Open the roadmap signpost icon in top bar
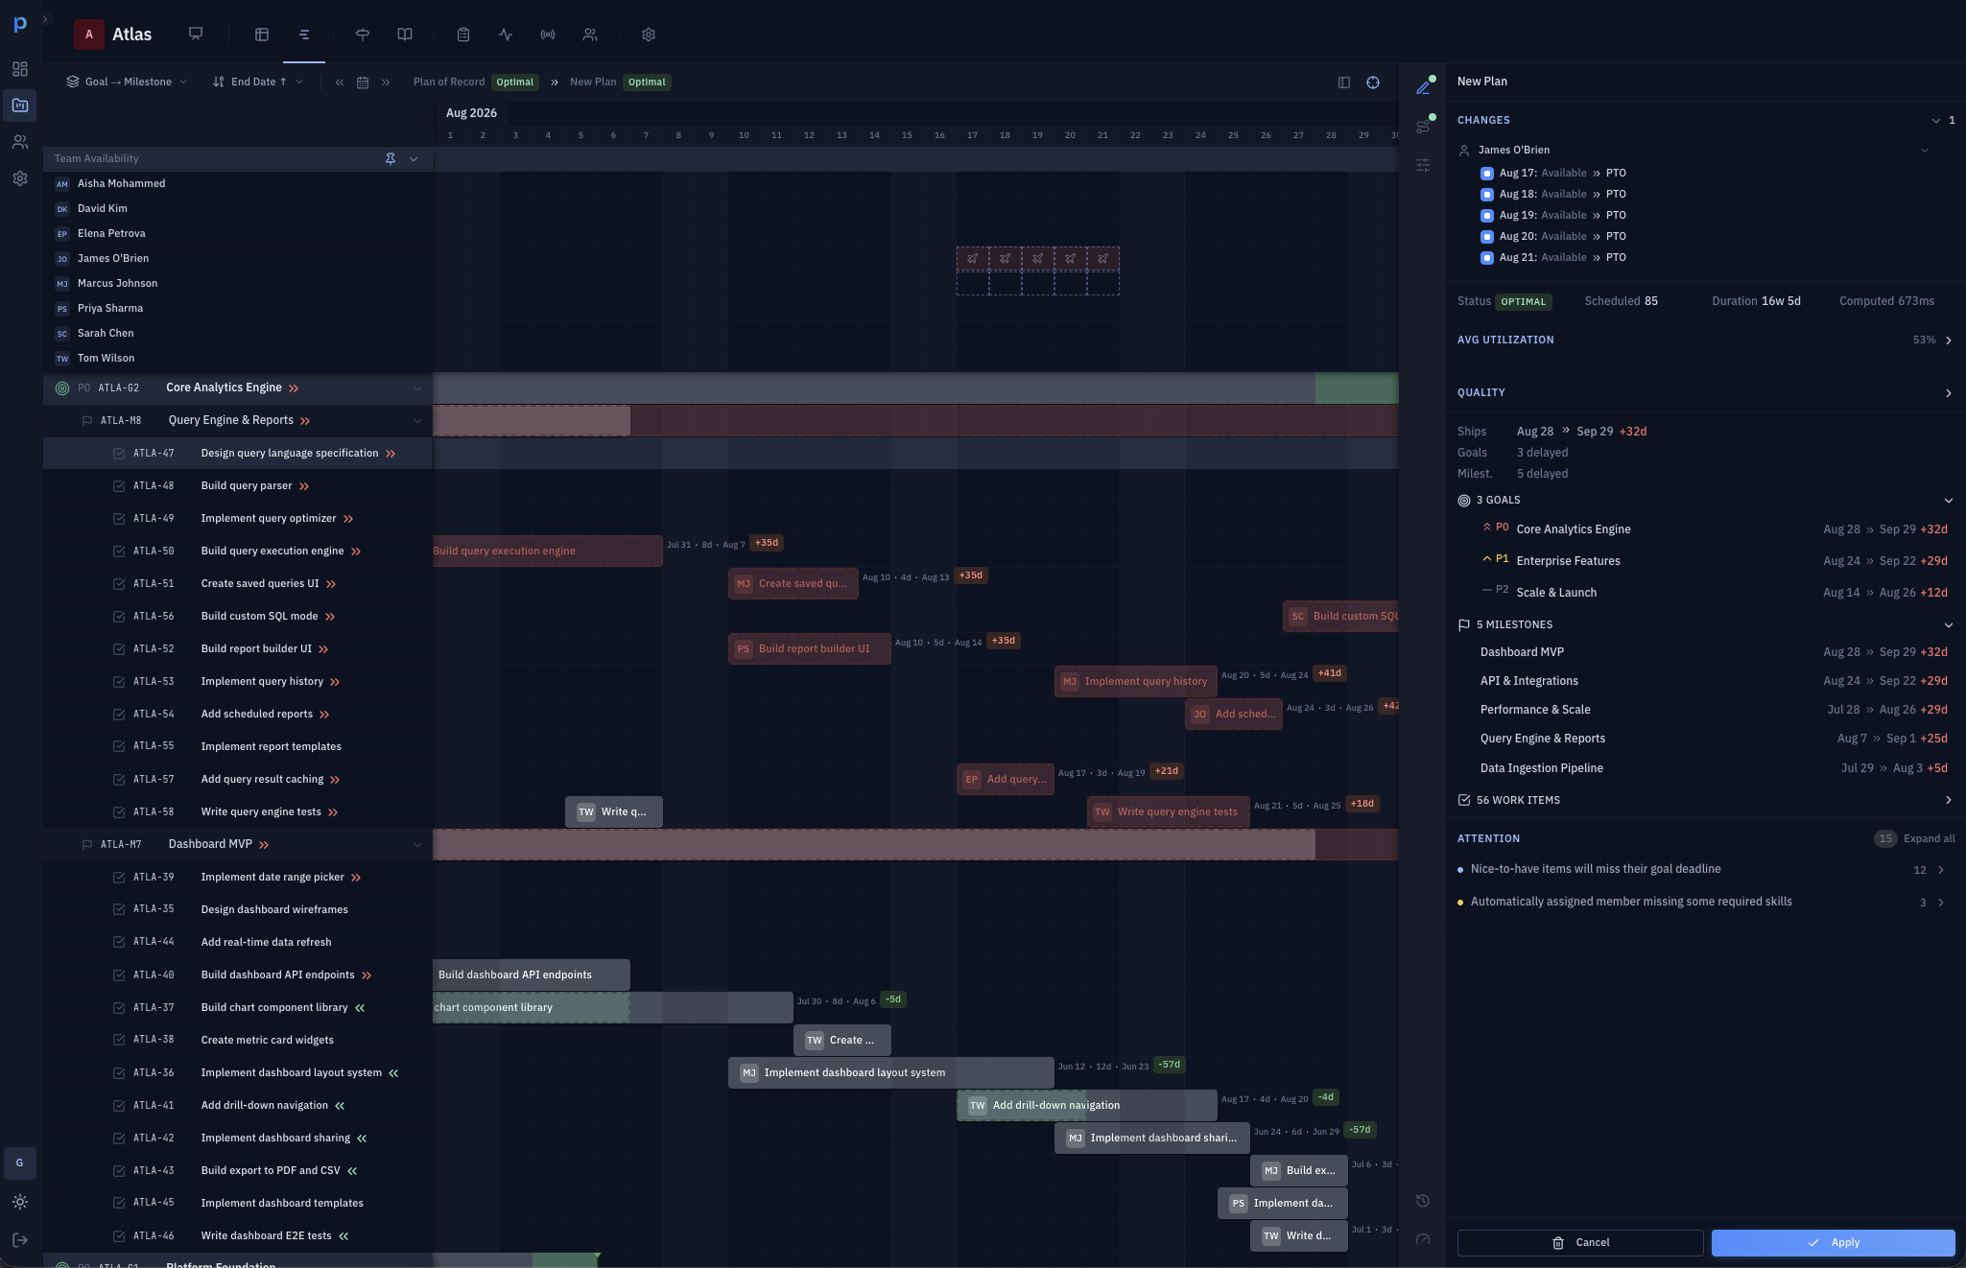The image size is (1966, 1268). [363, 34]
